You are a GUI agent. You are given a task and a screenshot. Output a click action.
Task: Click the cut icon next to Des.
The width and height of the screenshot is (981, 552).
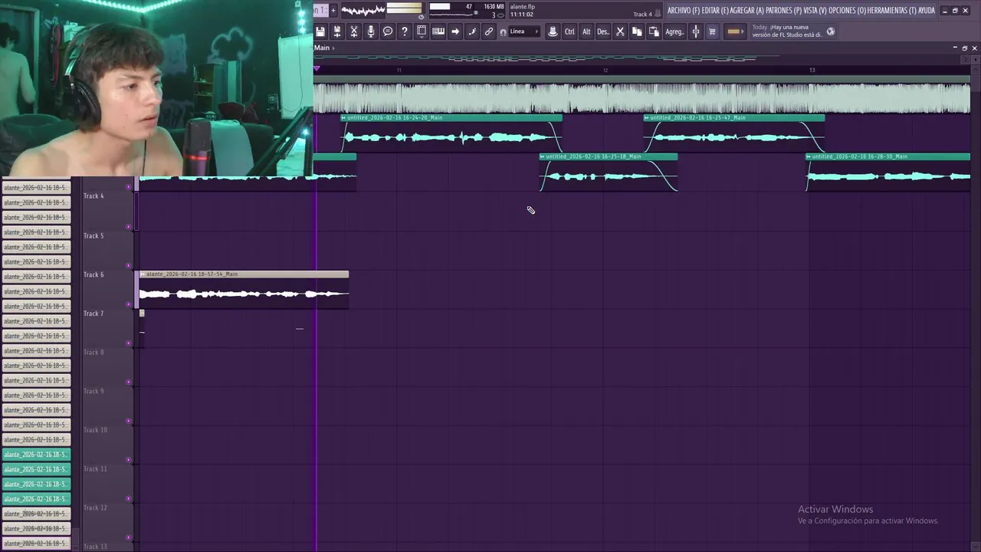click(x=620, y=31)
